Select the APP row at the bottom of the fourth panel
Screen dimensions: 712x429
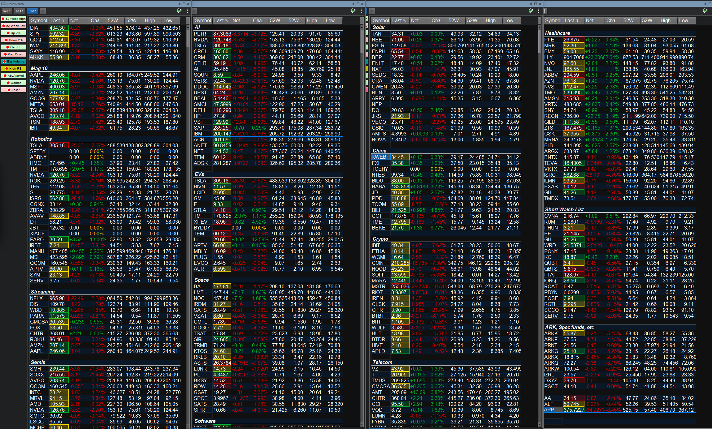pos(620,410)
